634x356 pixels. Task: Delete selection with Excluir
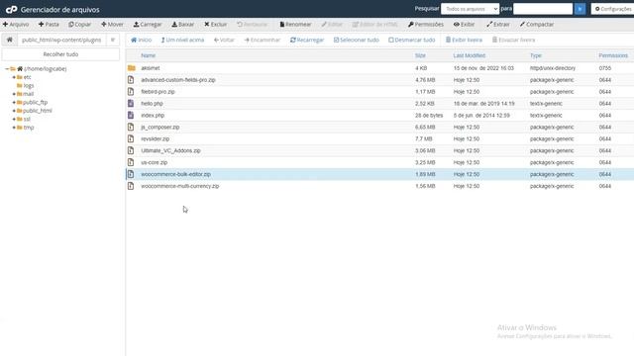tap(216, 24)
